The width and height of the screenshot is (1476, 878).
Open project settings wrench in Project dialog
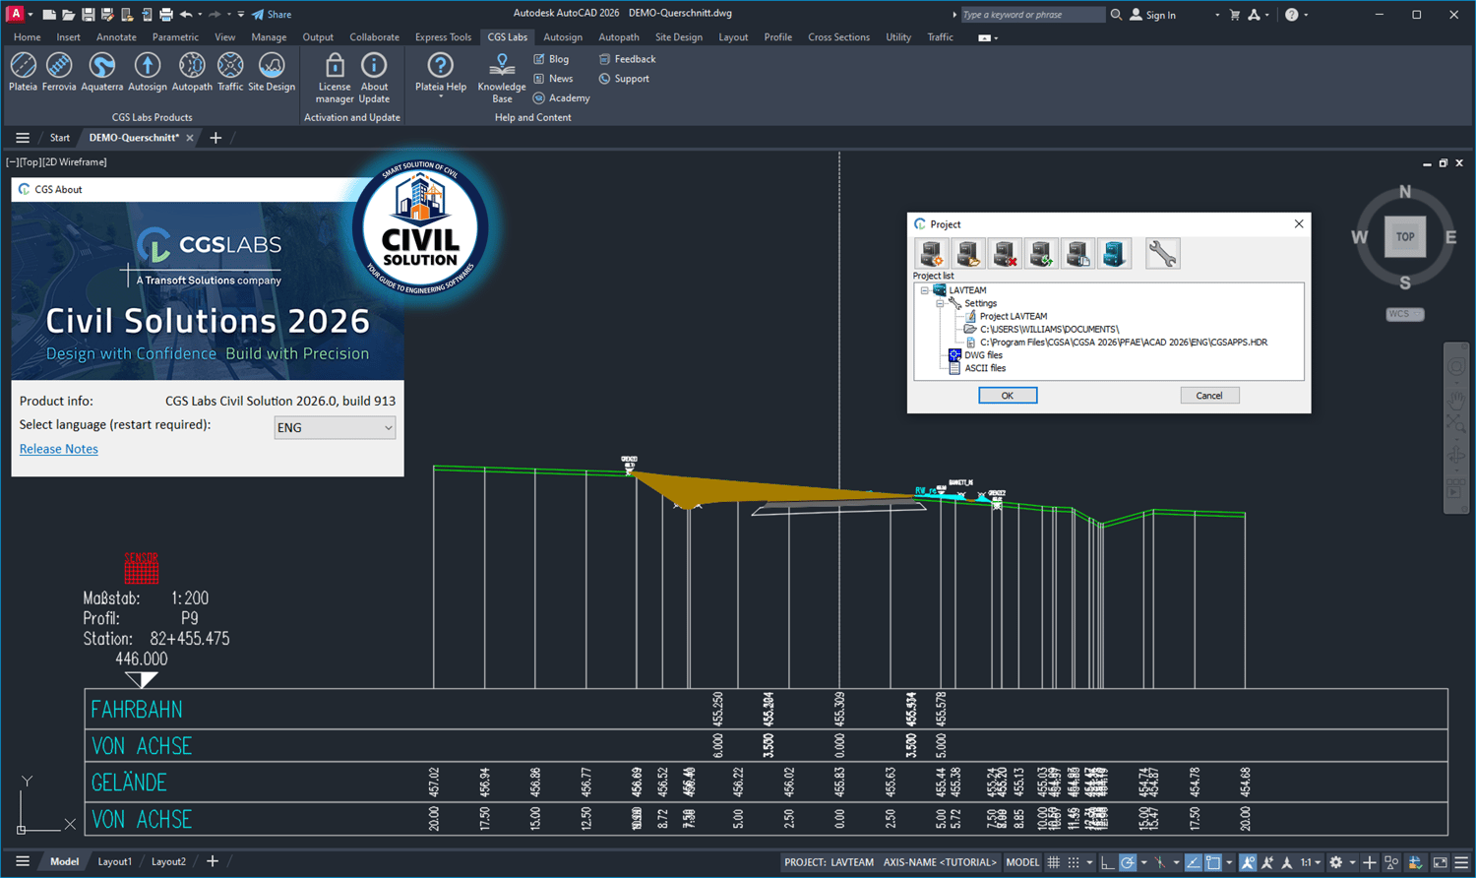(x=1162, y=254)
